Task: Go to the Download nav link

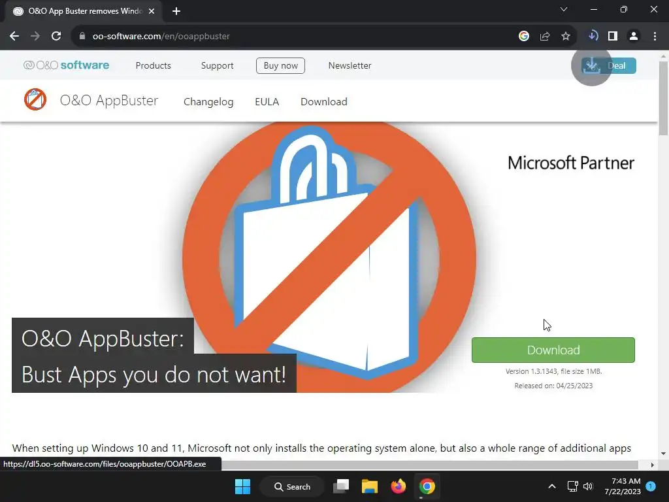Action: [x=324, y=102]
